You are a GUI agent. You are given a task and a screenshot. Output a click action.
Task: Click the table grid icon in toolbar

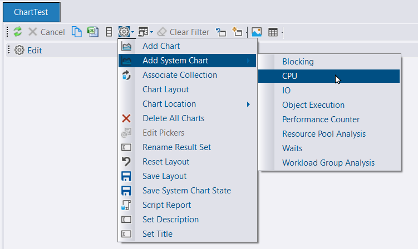tap(273, 32)
